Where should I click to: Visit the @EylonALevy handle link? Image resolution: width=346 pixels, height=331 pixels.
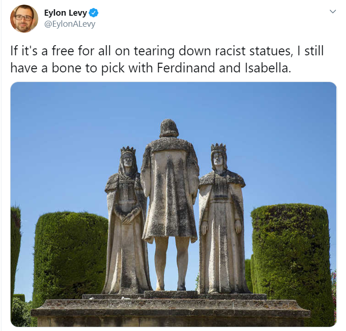70,24
